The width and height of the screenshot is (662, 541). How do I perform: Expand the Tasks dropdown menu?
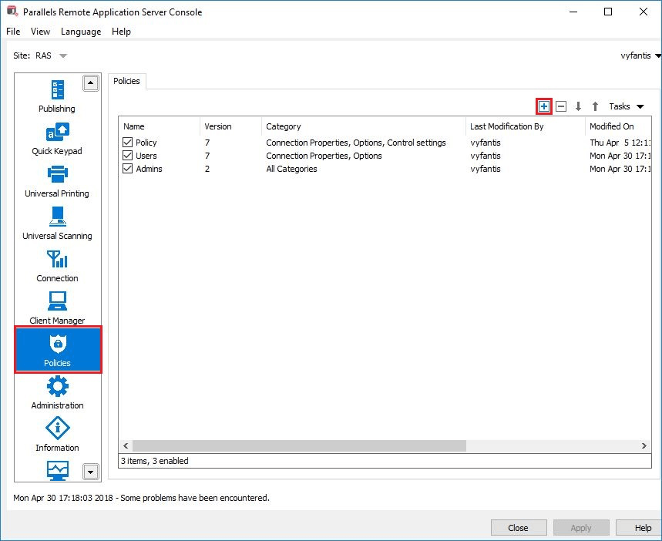pyautogui.click(x=626, y=106)
